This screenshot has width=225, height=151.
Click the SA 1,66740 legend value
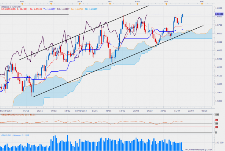click(x=77, y=9)
